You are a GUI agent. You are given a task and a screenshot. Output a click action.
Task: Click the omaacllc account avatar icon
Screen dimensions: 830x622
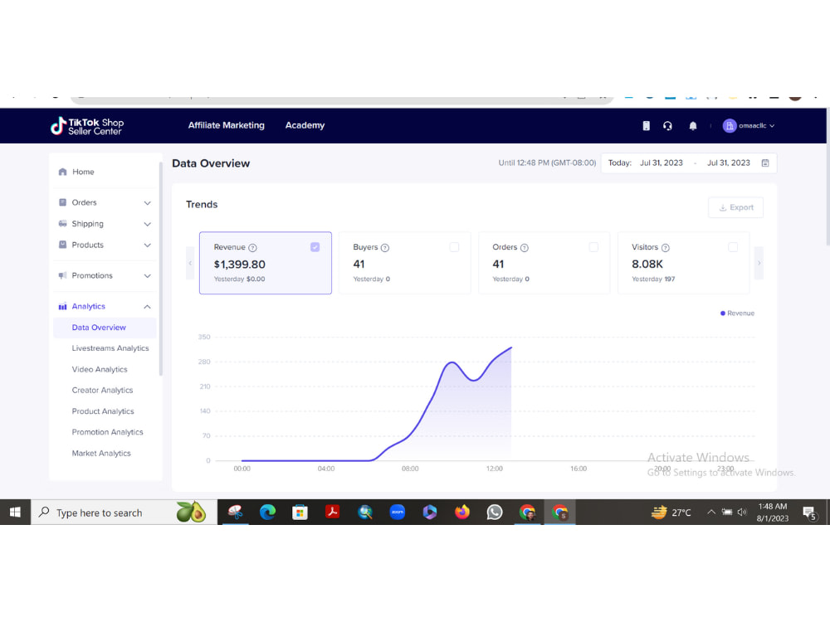point(730,126)
